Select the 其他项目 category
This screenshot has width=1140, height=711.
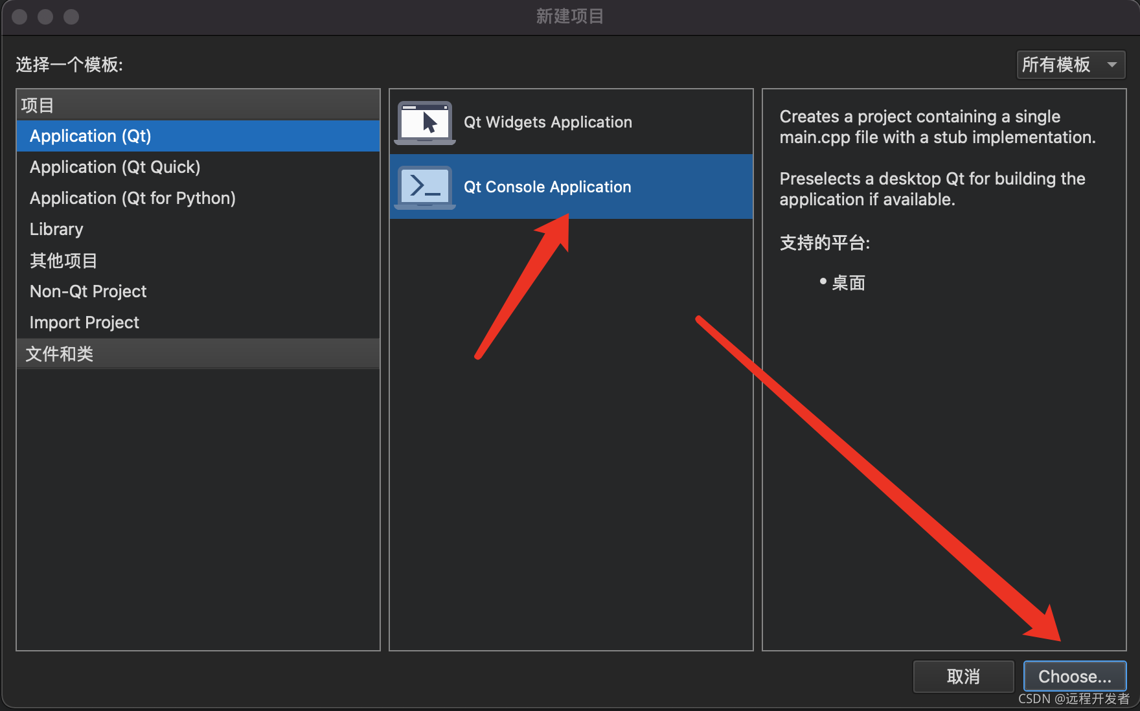coord(198,260)
